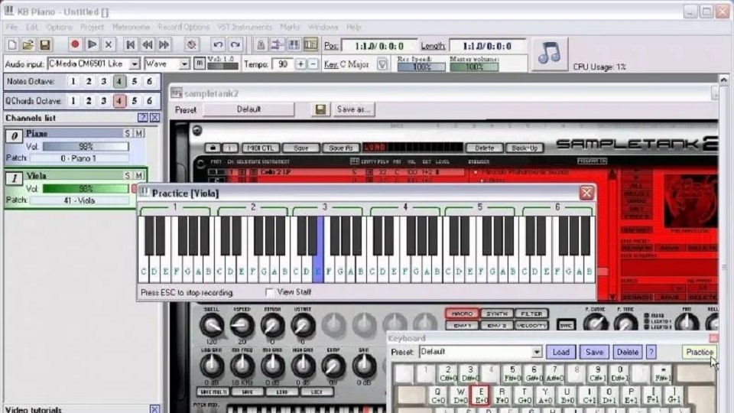Click the sampletank2 Save as... button
This screenshot has height=413, width=734.
click(x=353, y=109)
